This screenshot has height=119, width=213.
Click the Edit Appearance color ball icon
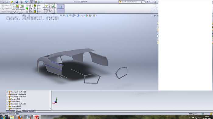pyautogui.click(x=86, y=15)
